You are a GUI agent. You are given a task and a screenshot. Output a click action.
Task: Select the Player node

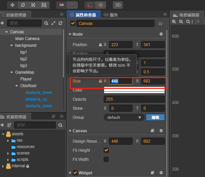[x=26, y=79]
